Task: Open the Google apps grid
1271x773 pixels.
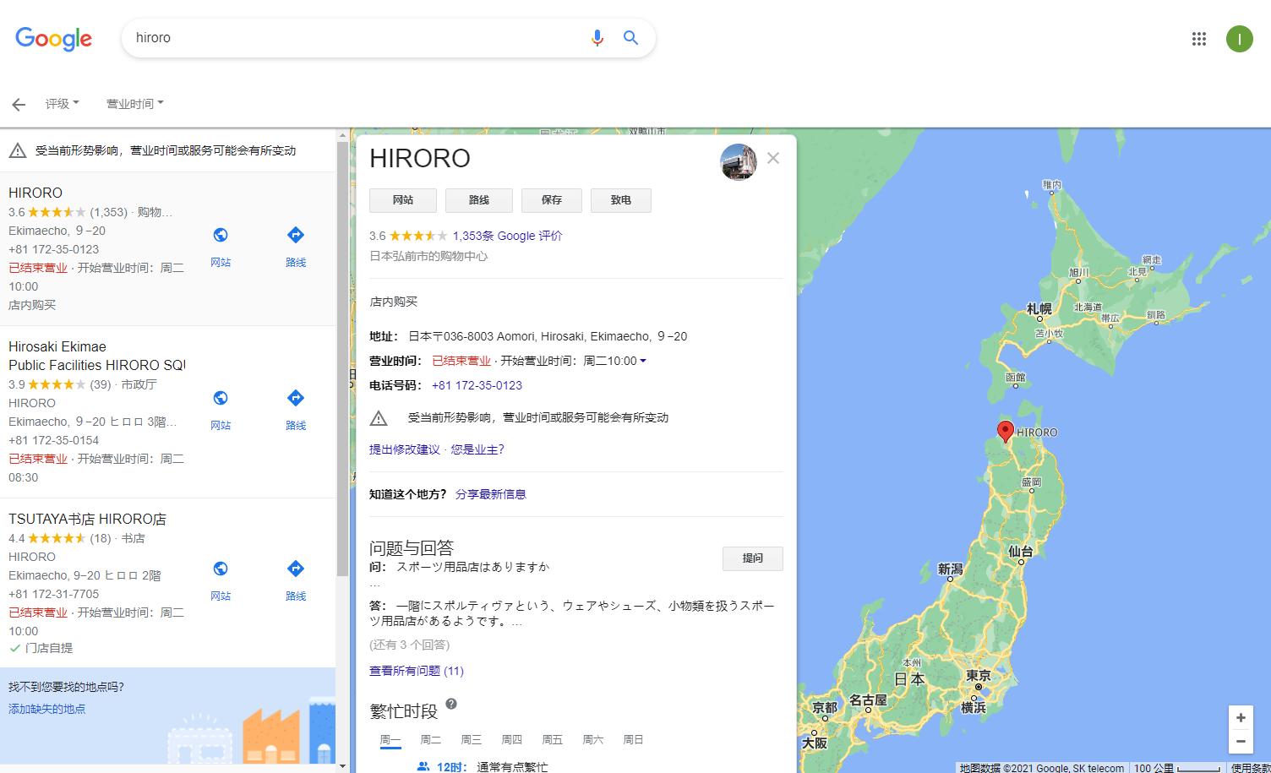Action: (1198, 39)
